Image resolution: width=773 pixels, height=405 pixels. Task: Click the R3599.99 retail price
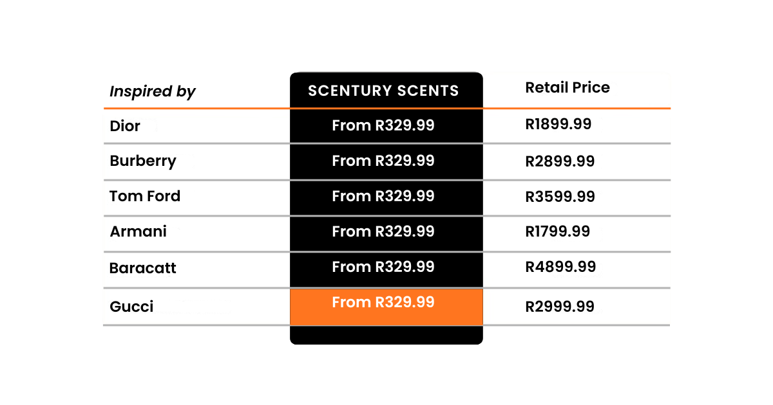pos(560,197)
